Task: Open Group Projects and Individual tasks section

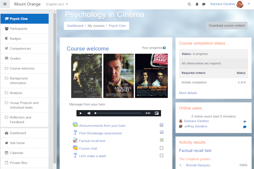Action: click(x=25, y=105)
